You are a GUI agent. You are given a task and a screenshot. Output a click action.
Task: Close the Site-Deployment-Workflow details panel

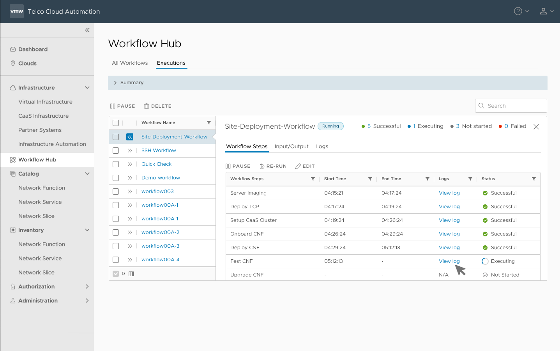point(536,127)
